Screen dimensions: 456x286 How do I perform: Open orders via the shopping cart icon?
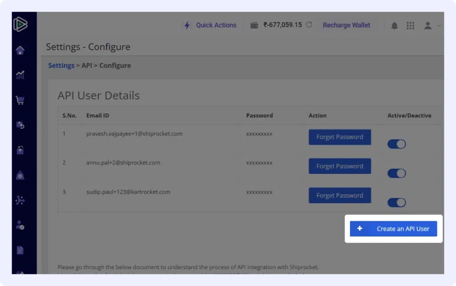point(20,101)
